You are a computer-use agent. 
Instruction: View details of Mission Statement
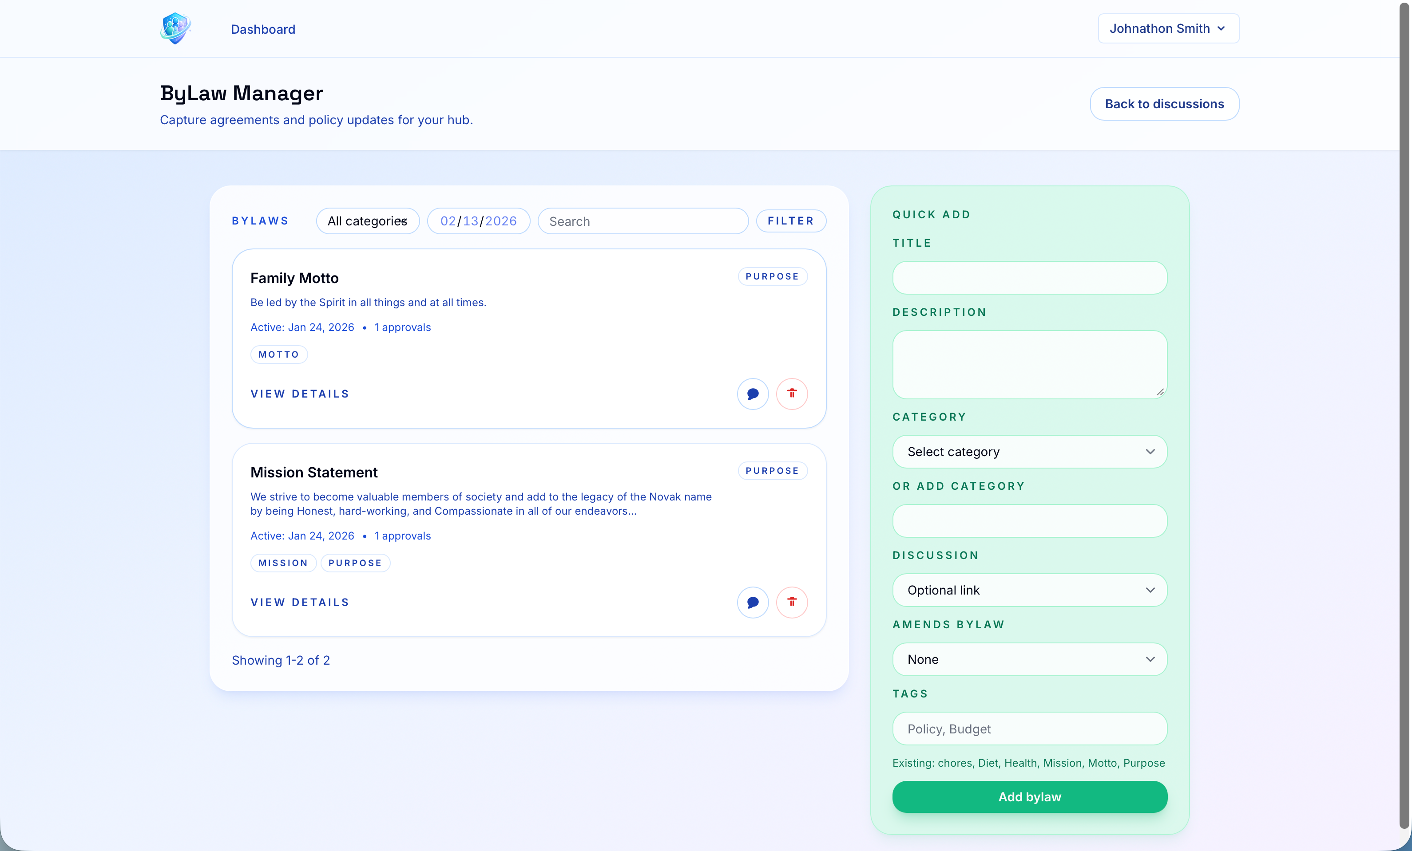coord(300,603)
